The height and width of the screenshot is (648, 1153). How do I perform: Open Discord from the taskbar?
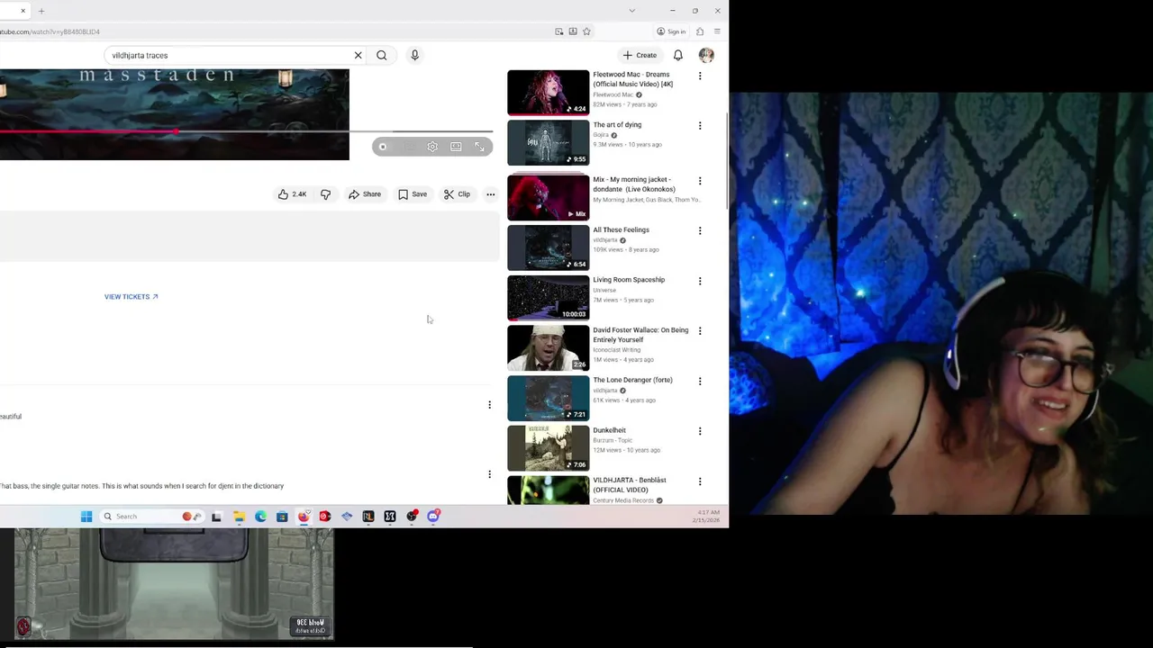click(433, 517)
